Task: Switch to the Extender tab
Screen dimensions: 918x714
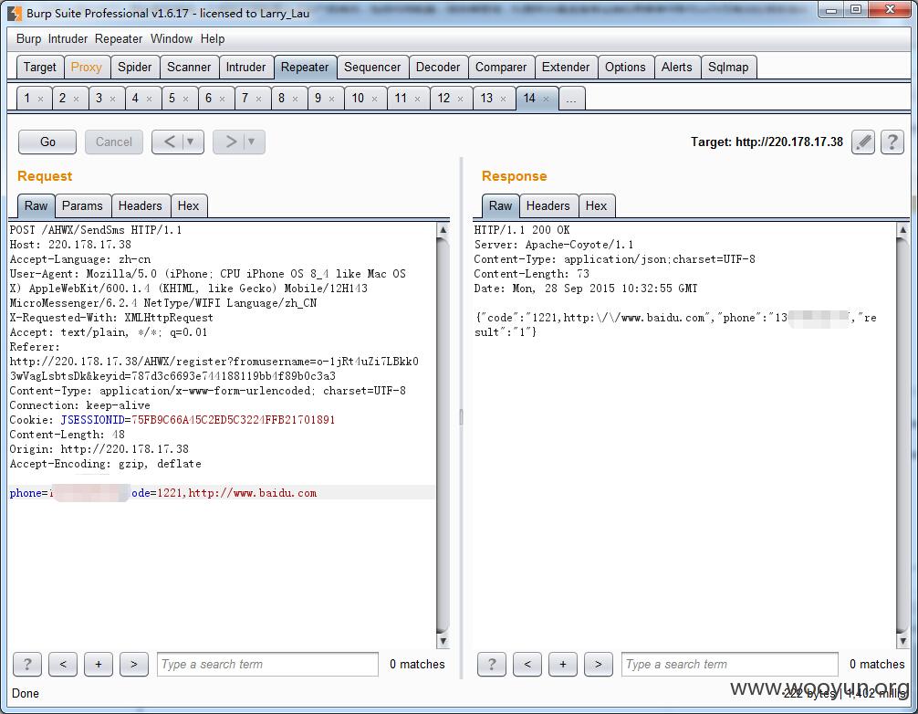Action: (x=566, y=68)
